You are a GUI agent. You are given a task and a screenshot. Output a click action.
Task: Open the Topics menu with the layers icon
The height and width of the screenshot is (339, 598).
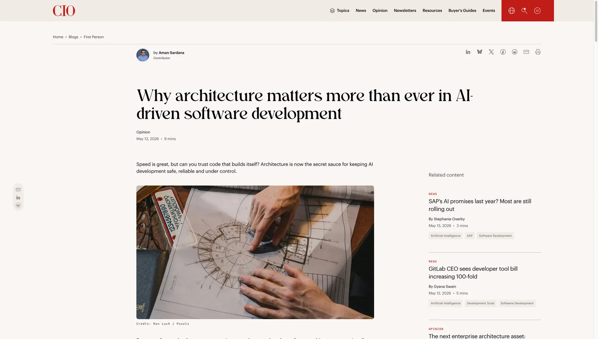[339, 10]
